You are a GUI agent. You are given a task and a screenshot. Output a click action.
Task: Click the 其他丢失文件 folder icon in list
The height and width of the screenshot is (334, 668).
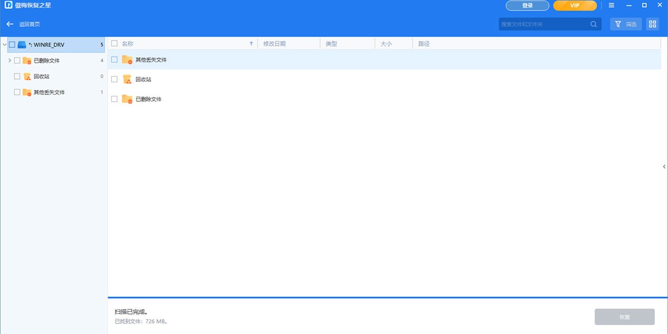[127, 60]
